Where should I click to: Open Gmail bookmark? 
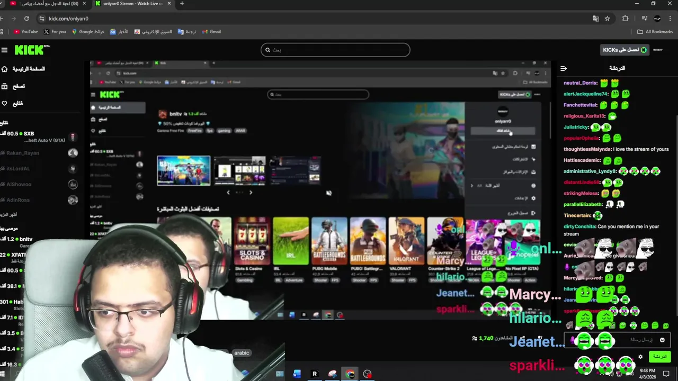click(211, 32)
